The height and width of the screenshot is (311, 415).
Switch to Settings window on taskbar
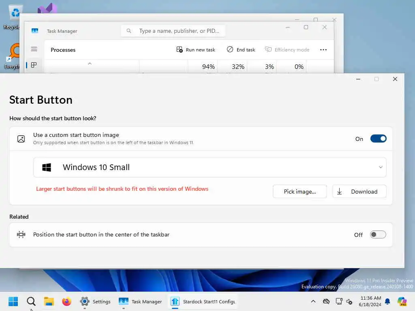95,301
